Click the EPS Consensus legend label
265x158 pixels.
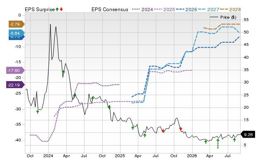click(x=110, y=10)
